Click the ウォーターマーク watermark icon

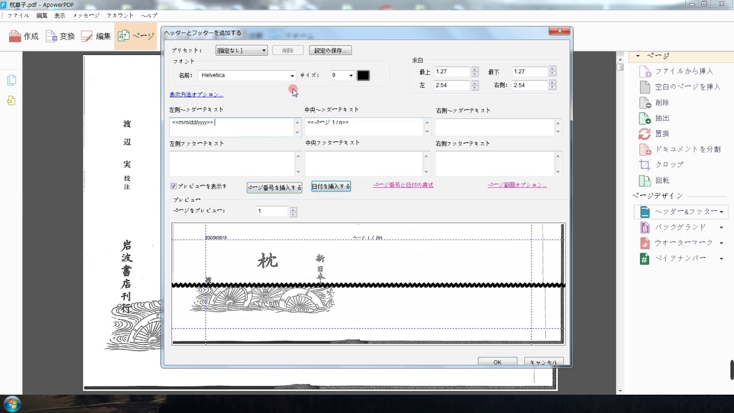pyautogui.click(x=645, y=243)
